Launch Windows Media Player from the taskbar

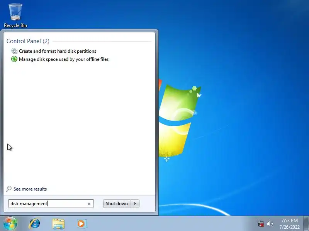point(81,224)
